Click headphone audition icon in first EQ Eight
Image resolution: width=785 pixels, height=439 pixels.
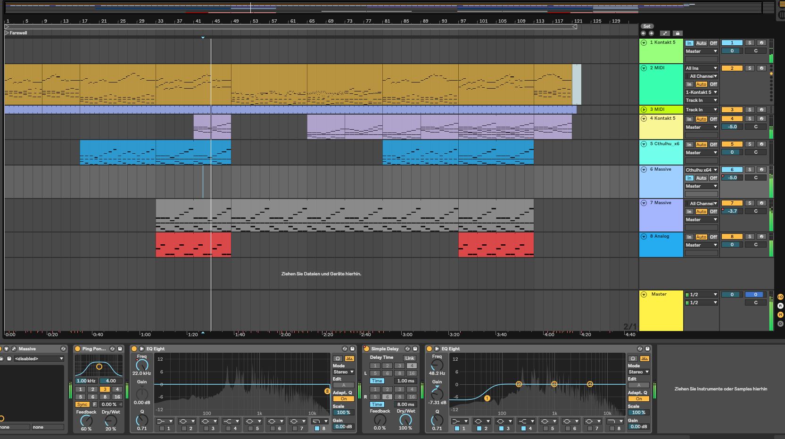point(338,359)
